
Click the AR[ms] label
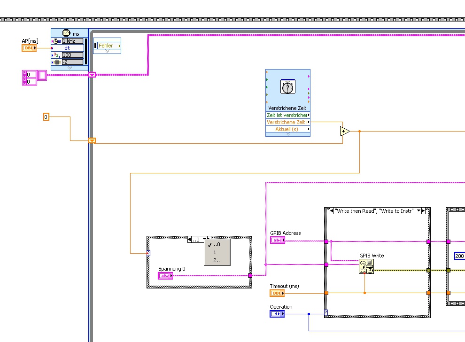pos(30,41)
